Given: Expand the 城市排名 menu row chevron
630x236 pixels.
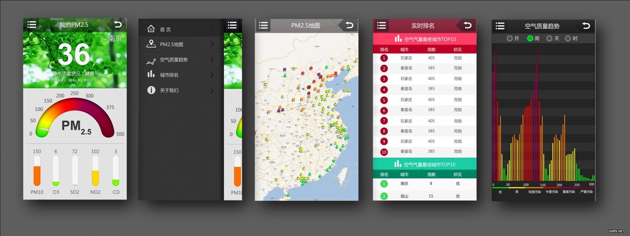Looking at the screenshot, I should [x=212, y=75].
